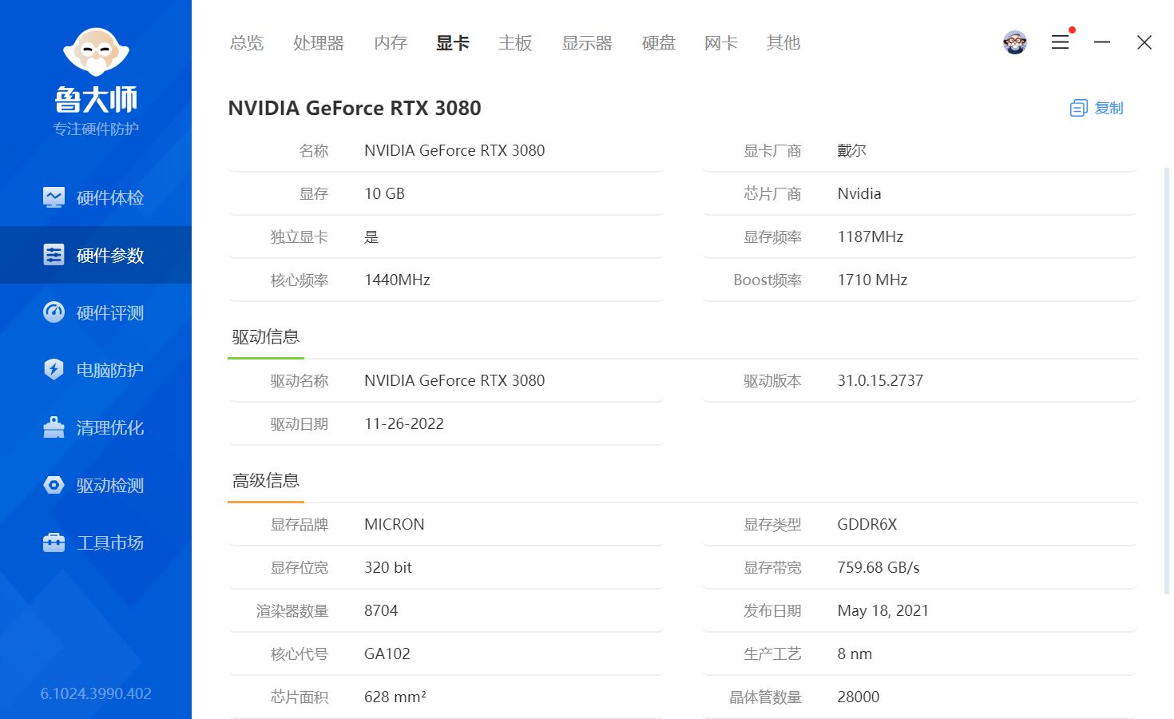Click the 鲁大师 logo mascot
Image resolution: width=1174 pixels, height=719 pixels.
click(x=96, y=52)
